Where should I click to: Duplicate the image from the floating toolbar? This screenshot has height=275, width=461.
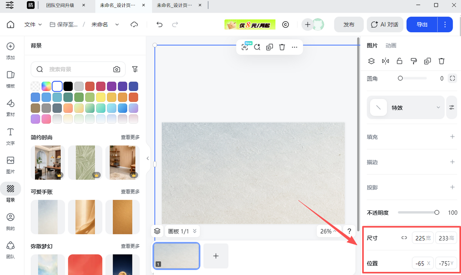pos(270,47)
